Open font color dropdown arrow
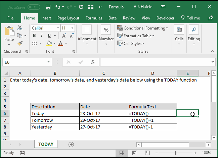The image size is (218, 158). click(66, 44)
